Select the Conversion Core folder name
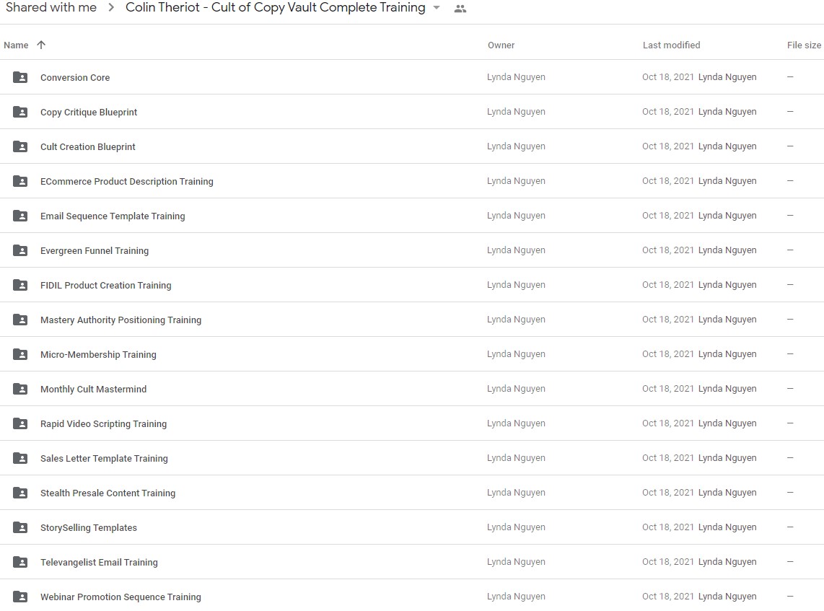 pyautogui.click(x=75, y=77)
